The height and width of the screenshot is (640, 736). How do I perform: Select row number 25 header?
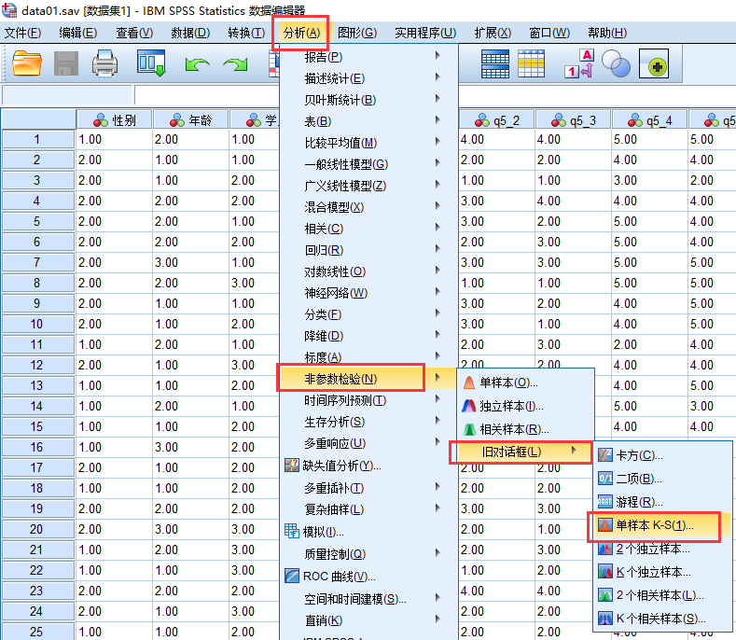click(37, 632)
